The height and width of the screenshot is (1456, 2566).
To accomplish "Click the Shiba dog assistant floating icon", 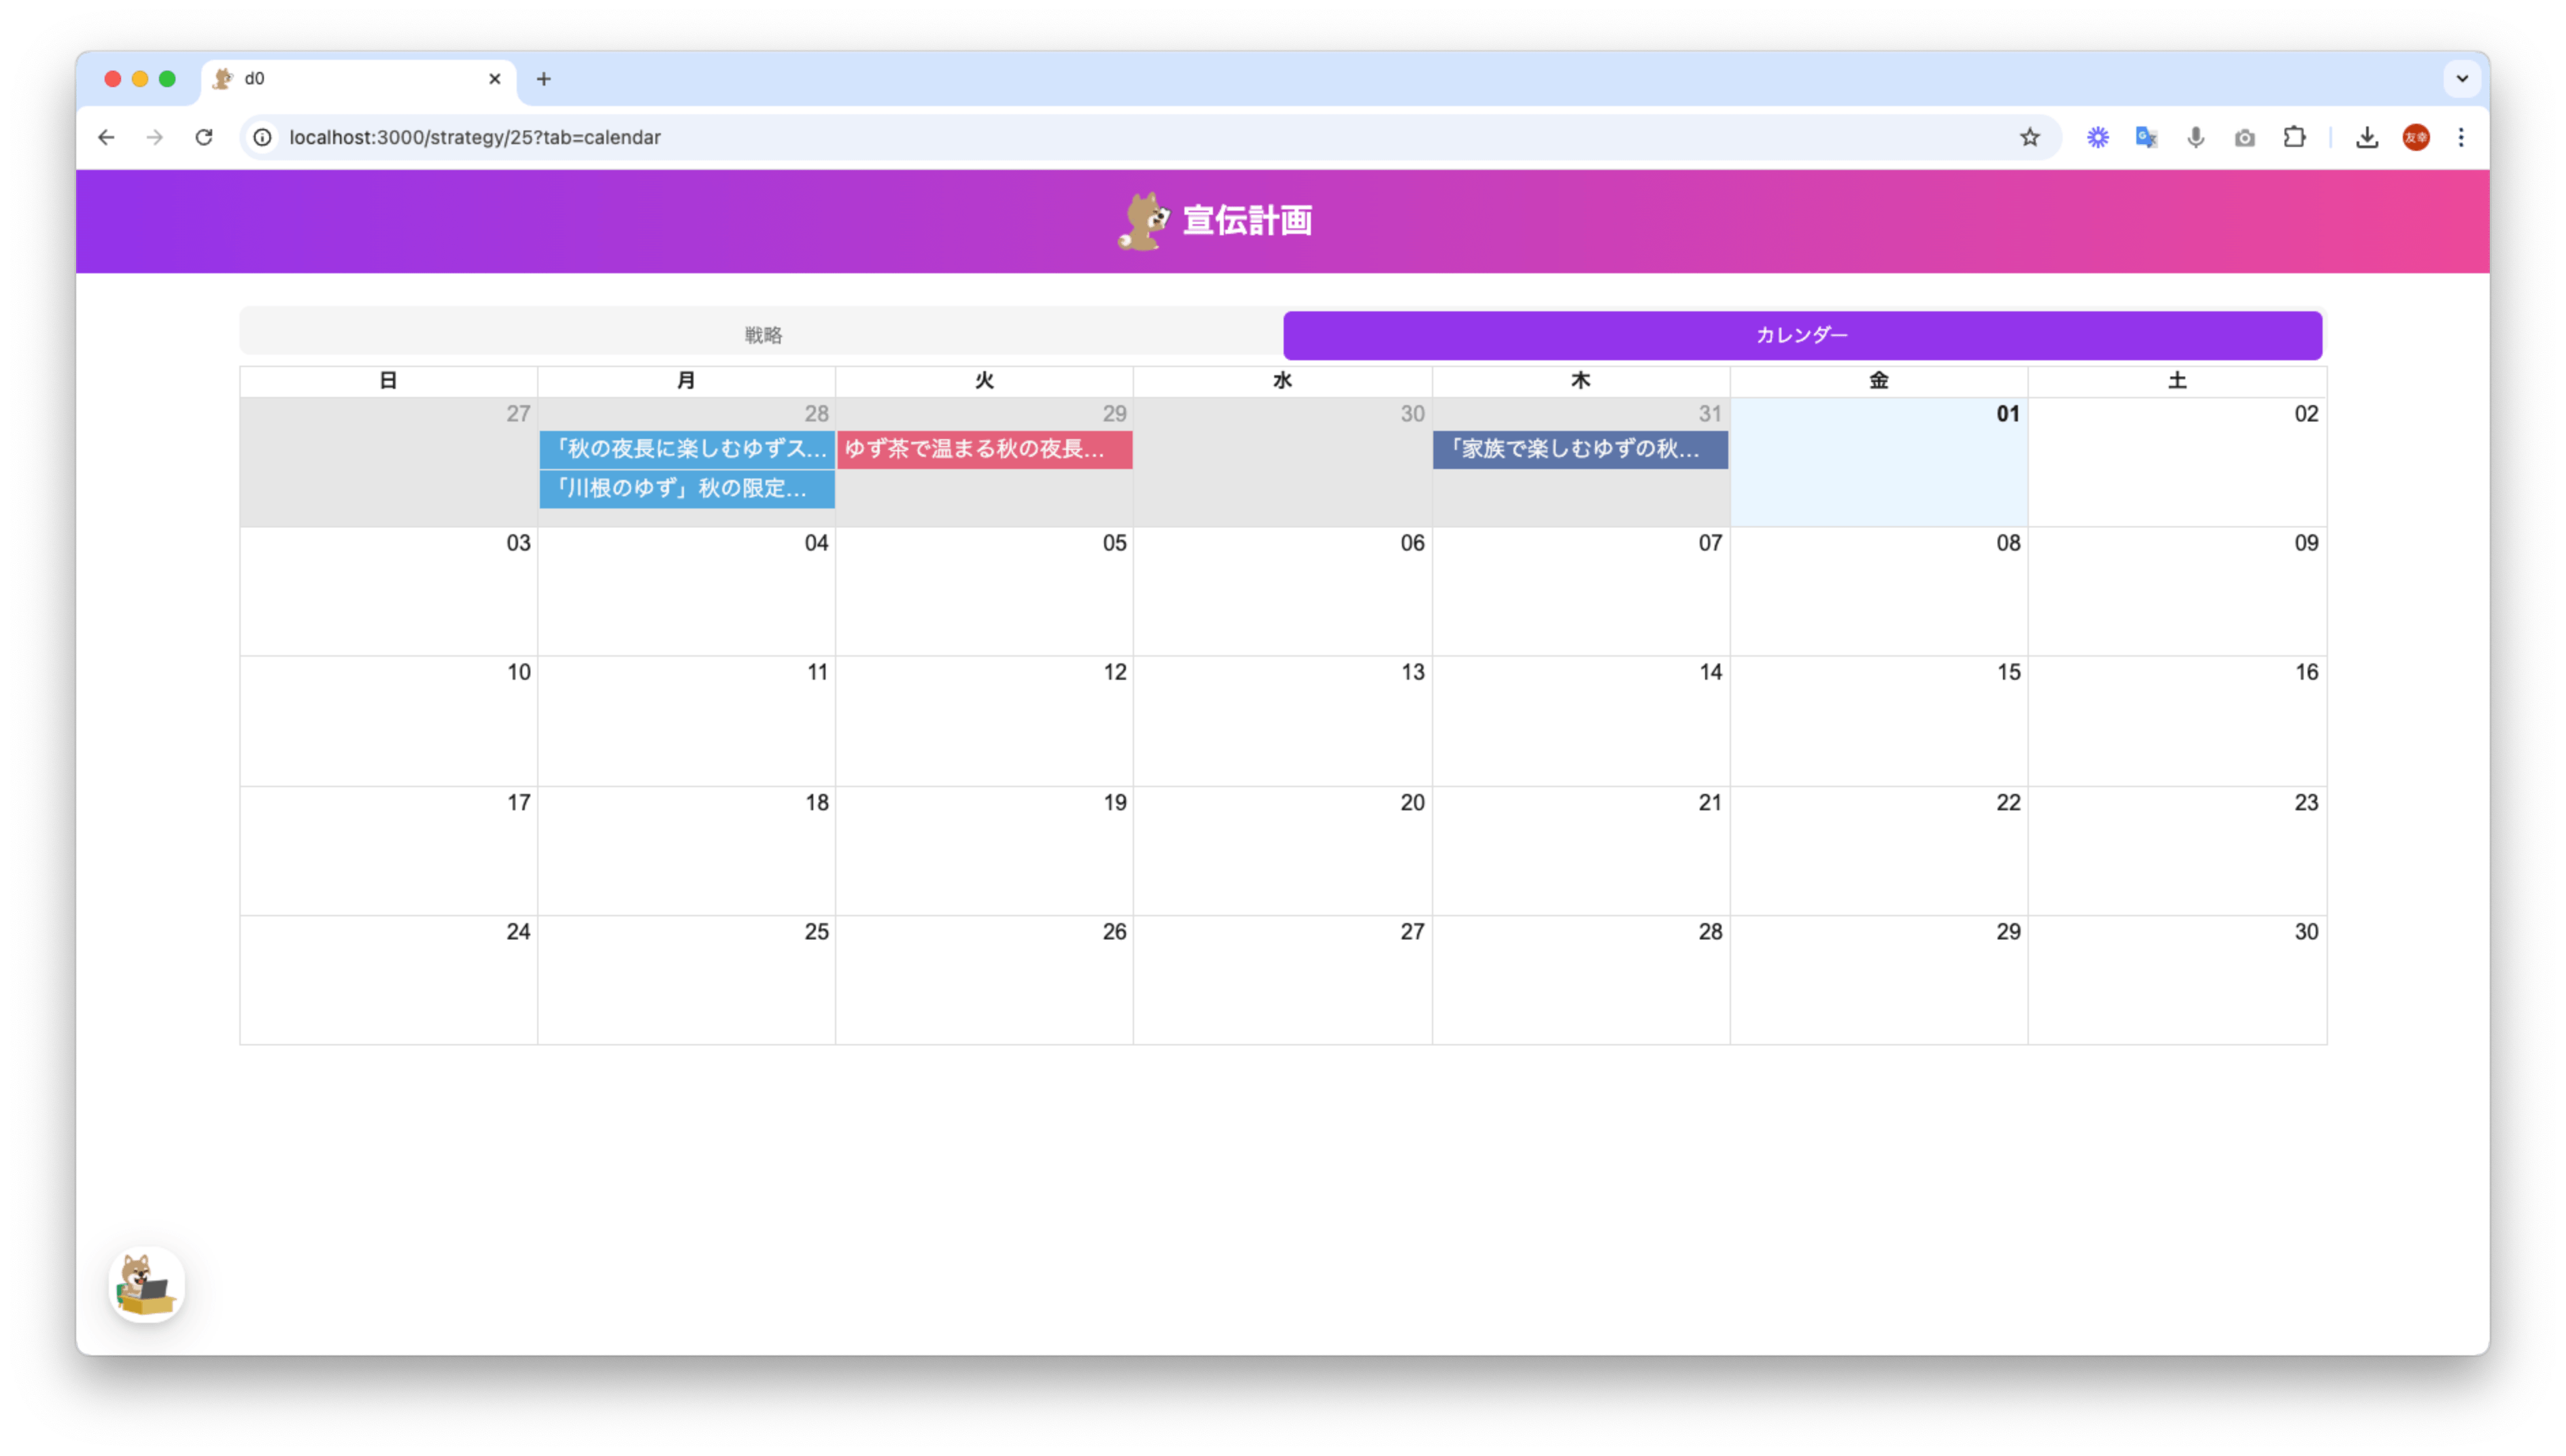I will click(x=146, y=1285).
